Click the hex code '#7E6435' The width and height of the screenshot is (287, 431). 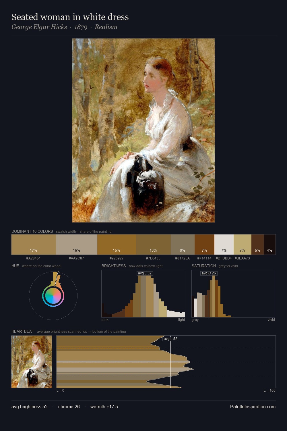tap(153, 258)
